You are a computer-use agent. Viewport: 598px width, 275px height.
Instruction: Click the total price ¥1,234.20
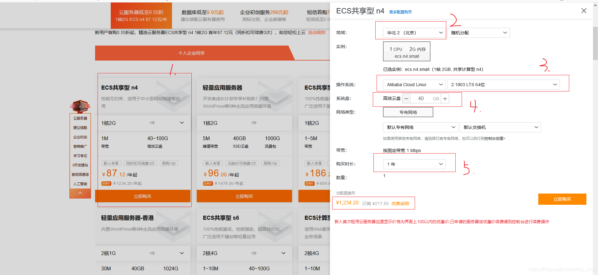click(347, 203)
